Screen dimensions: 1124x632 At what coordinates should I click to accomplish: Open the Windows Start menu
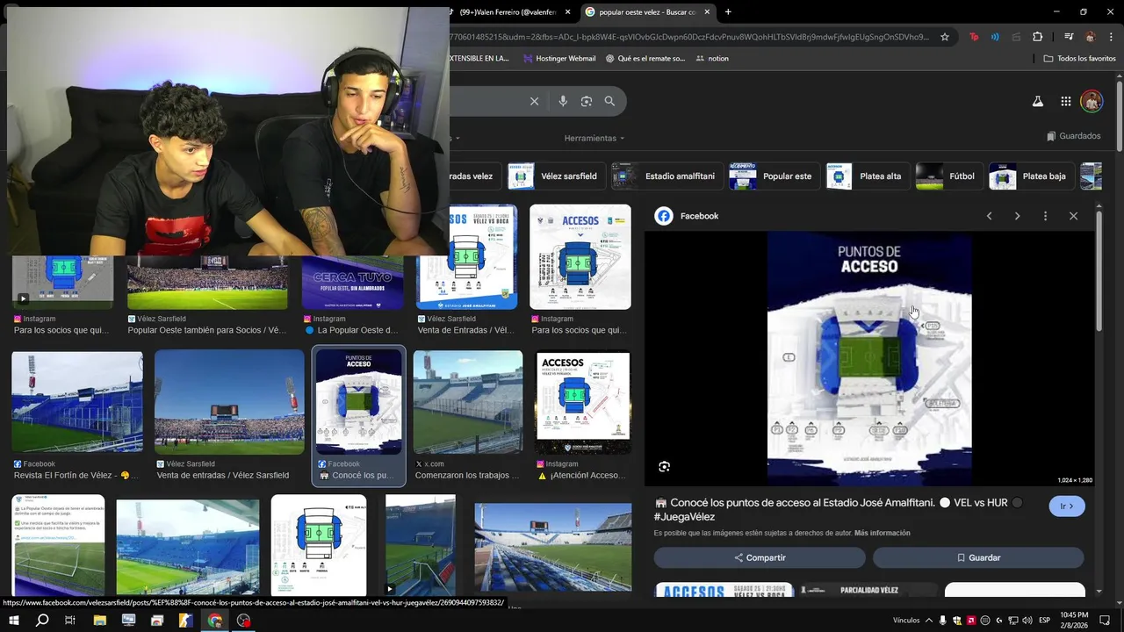[x=13, y=621]
